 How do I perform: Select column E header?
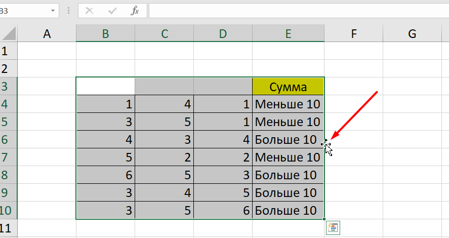pos(288,34)
